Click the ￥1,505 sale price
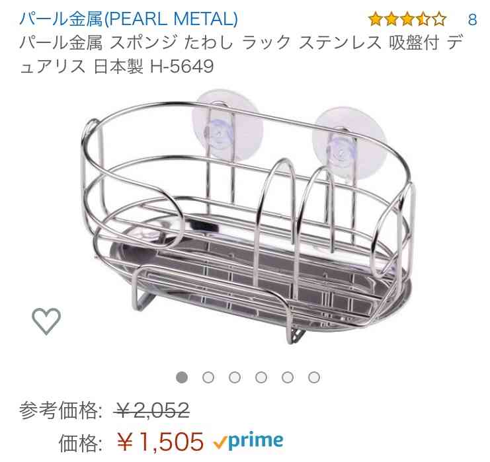 tap(160, 442)
